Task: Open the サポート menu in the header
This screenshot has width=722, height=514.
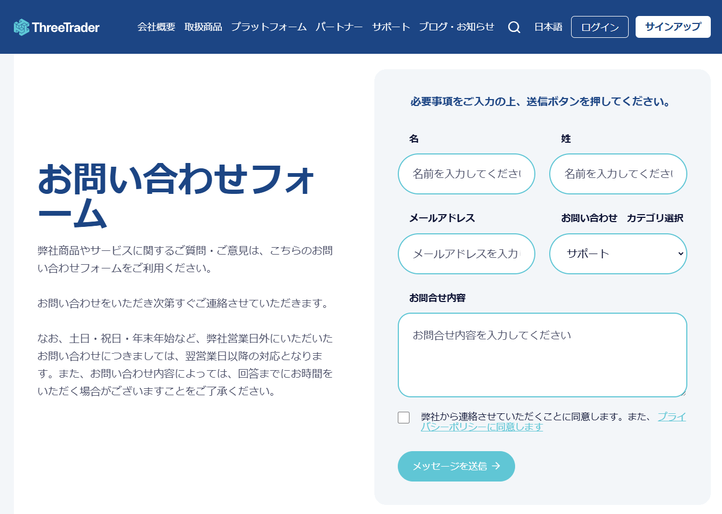Action: pos(391,27)
